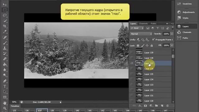Select the Clone Stamp tool
The width and height of the screenshot is (199, 112).
[x=5, y=48]
